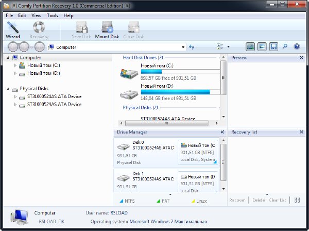This screenshot has height=231, width=309.
Task: Click the Hard Disk Drives (2) group header
Action: (x=143, y=58)
